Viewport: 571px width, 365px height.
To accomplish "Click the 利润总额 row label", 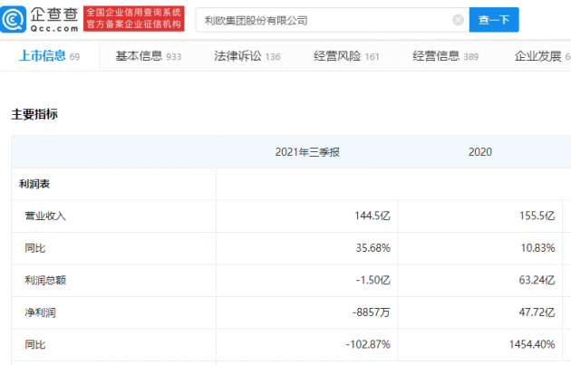I will click(x=46, y=280).
